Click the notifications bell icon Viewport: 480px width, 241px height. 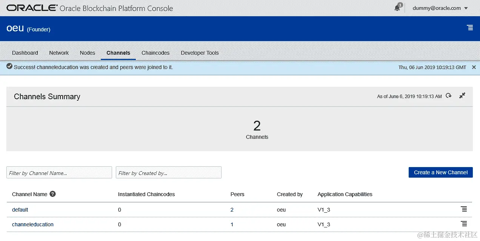397,8
